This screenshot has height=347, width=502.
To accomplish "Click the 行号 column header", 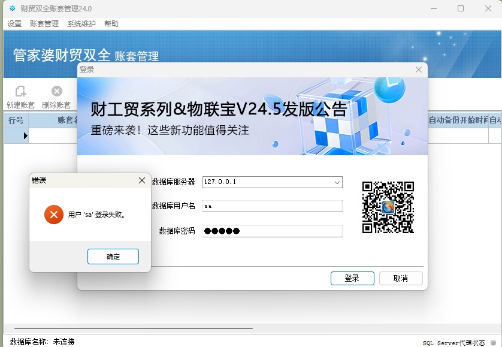I will click(x=16, y=120).
